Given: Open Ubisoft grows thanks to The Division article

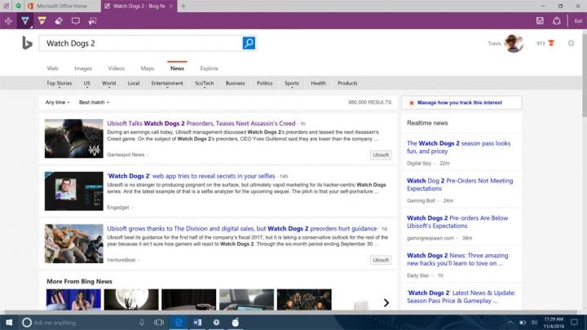Looking at the screenshot, I should coord(242,229).
